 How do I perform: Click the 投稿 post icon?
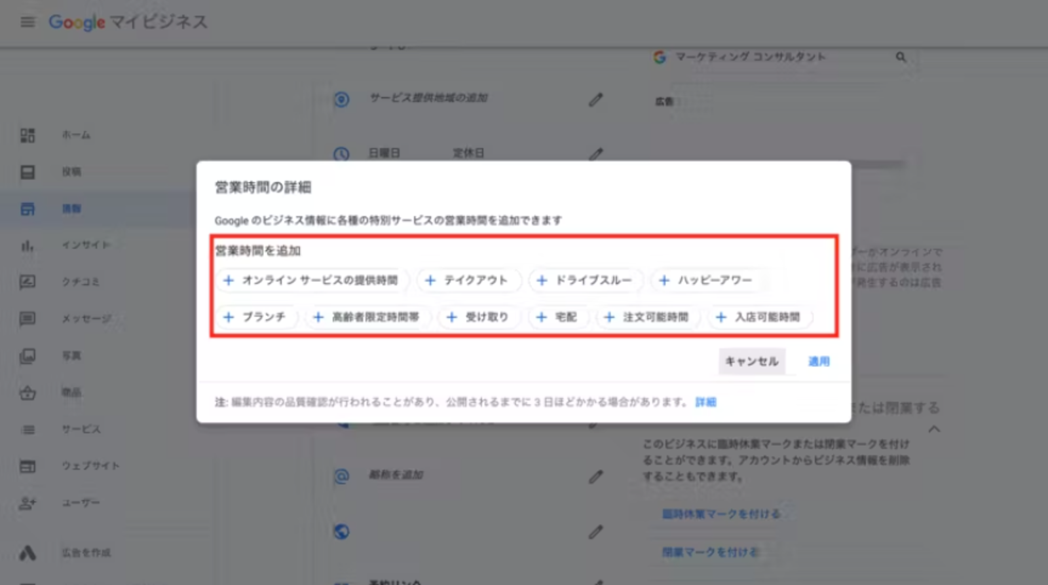[28, 172]
